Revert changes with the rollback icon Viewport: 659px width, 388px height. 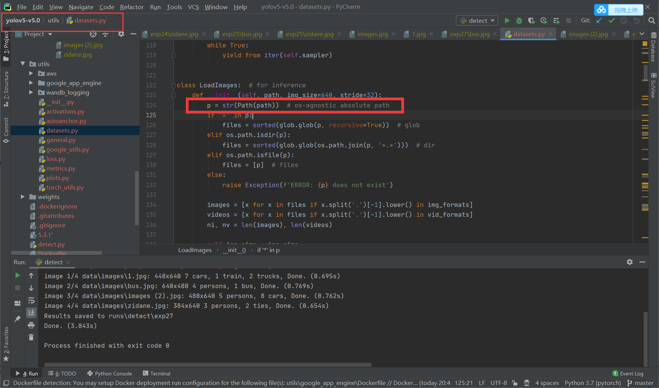[637, 21]
